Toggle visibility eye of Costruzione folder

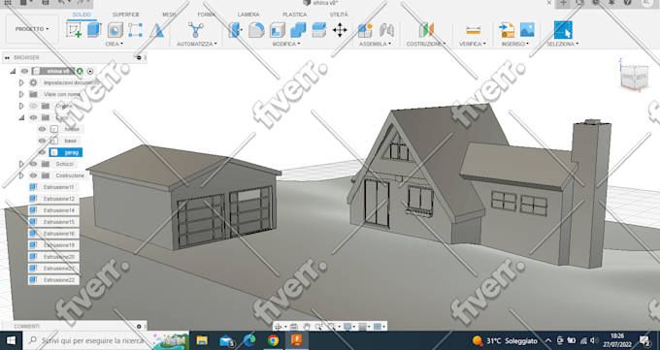[x=34, y=175]
